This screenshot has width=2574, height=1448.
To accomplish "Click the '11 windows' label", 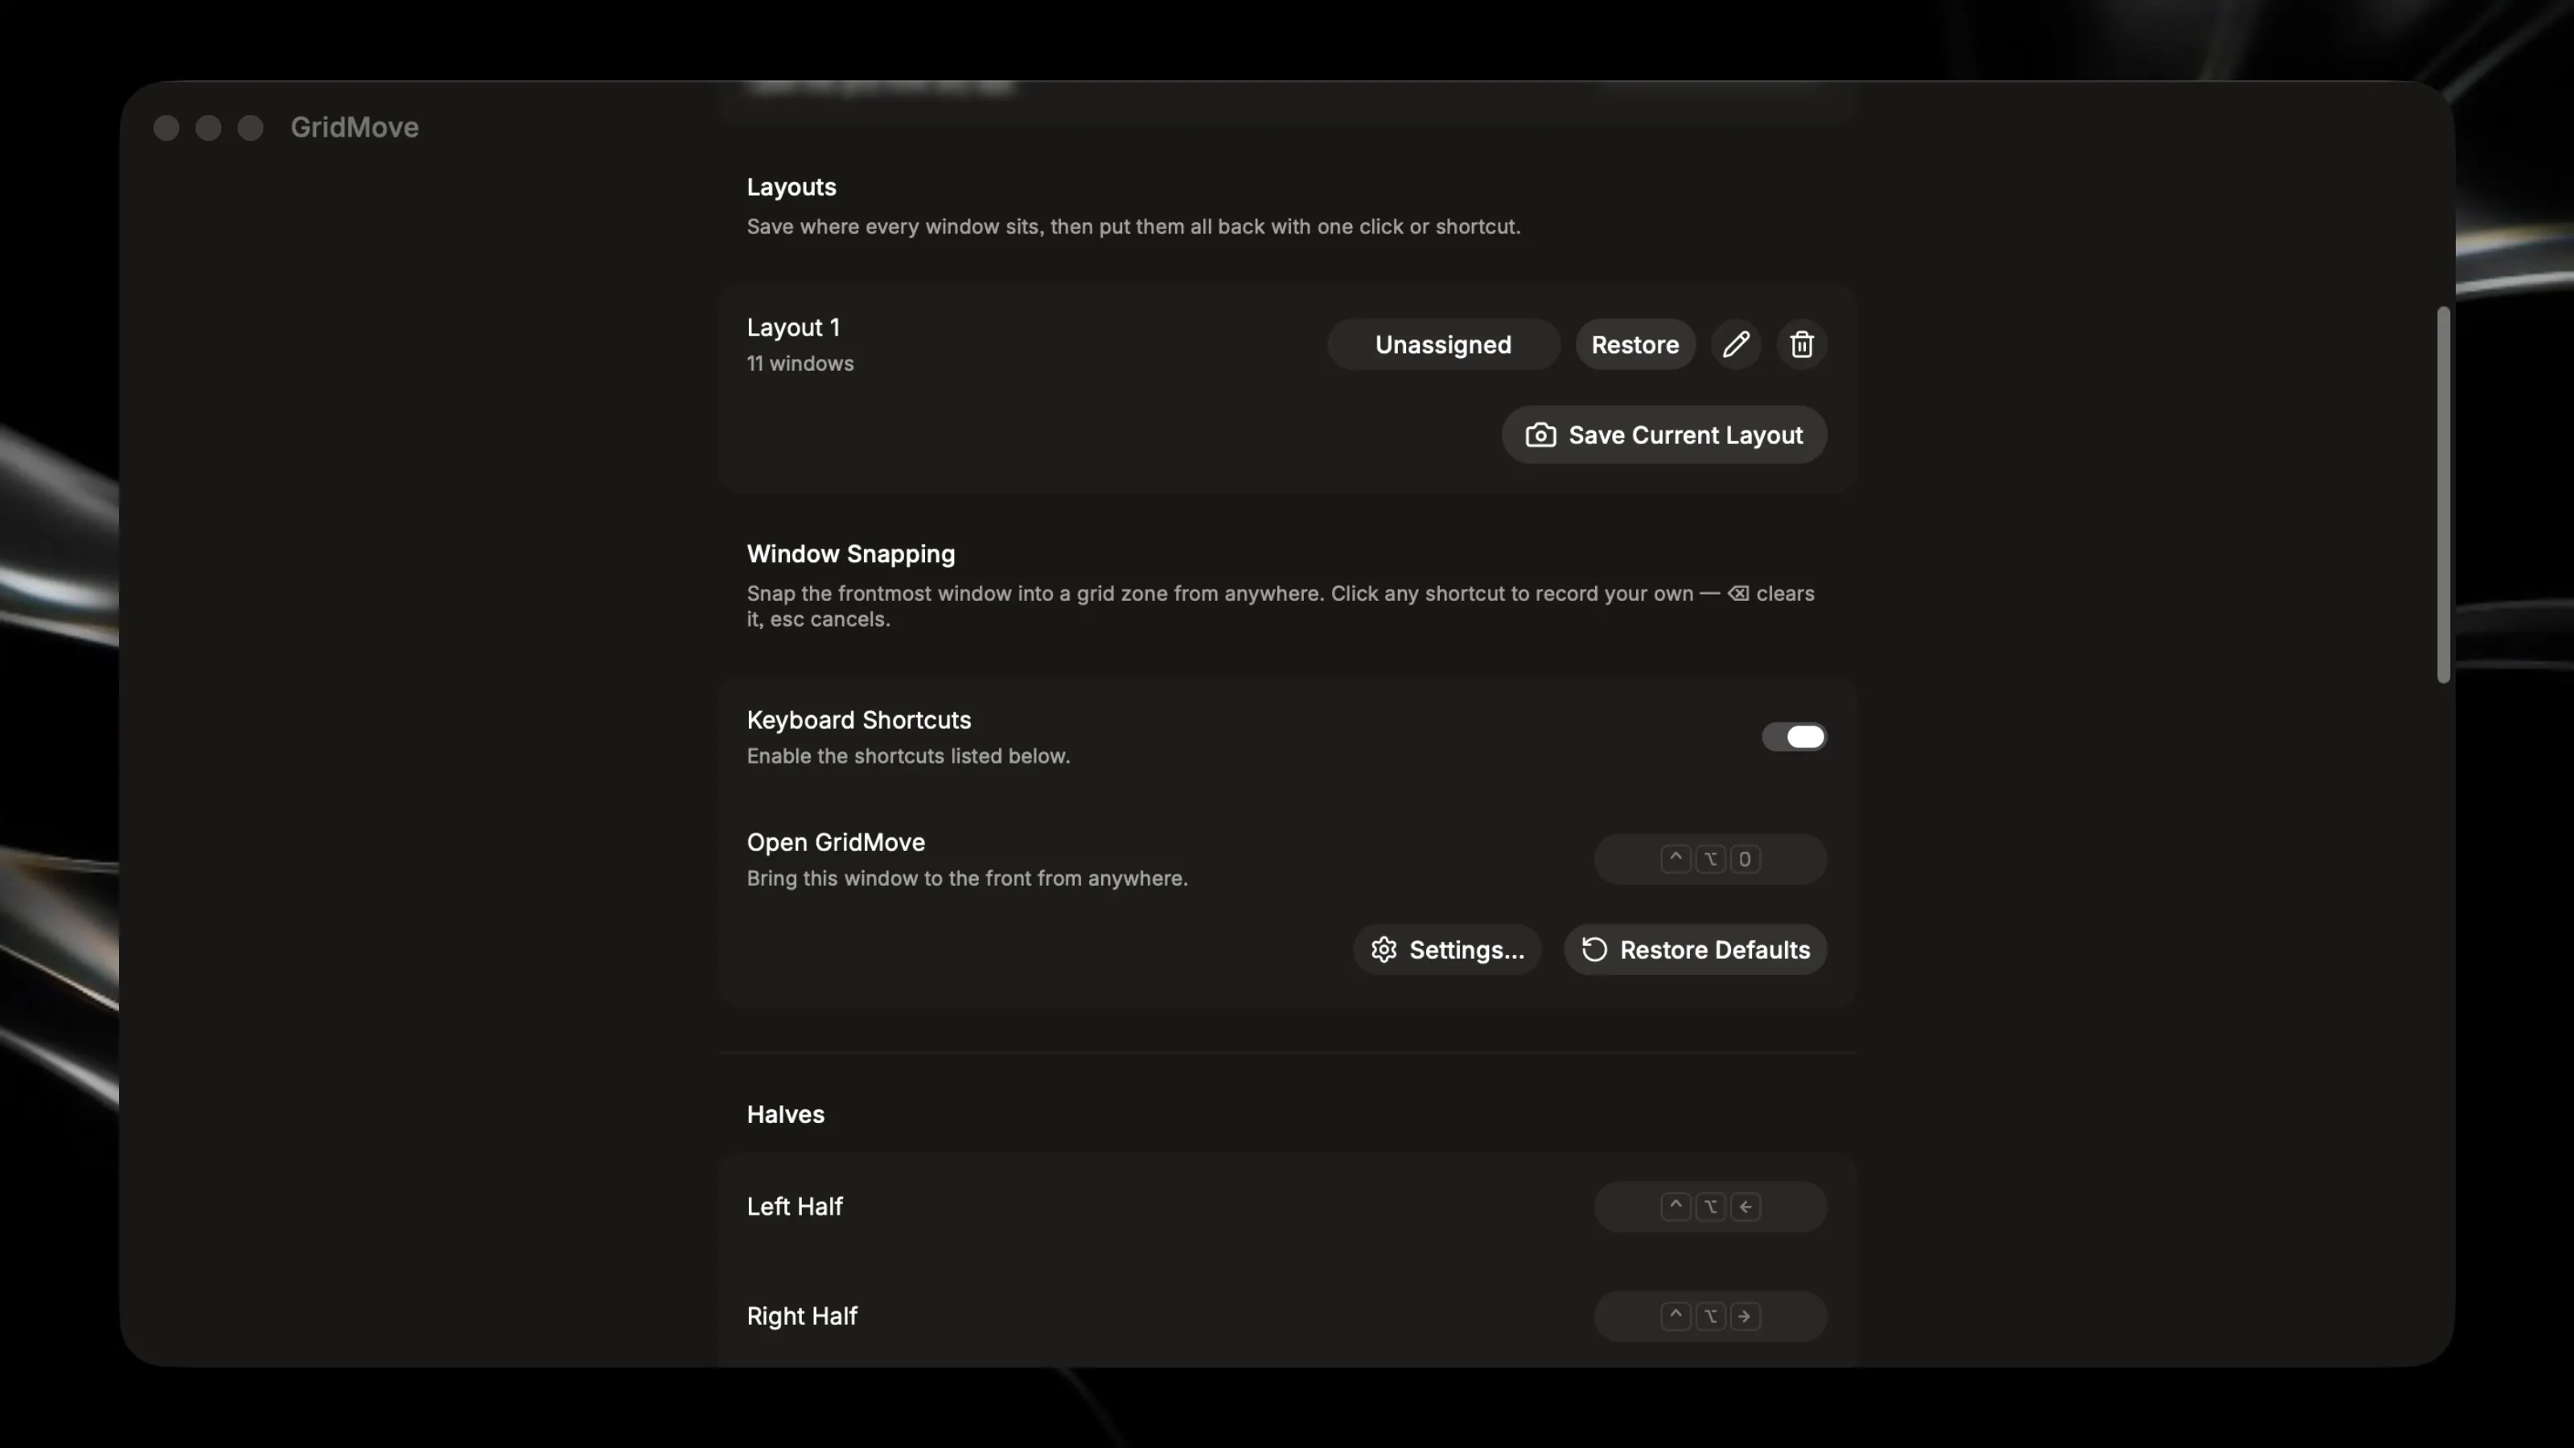I will click(800, 364).
